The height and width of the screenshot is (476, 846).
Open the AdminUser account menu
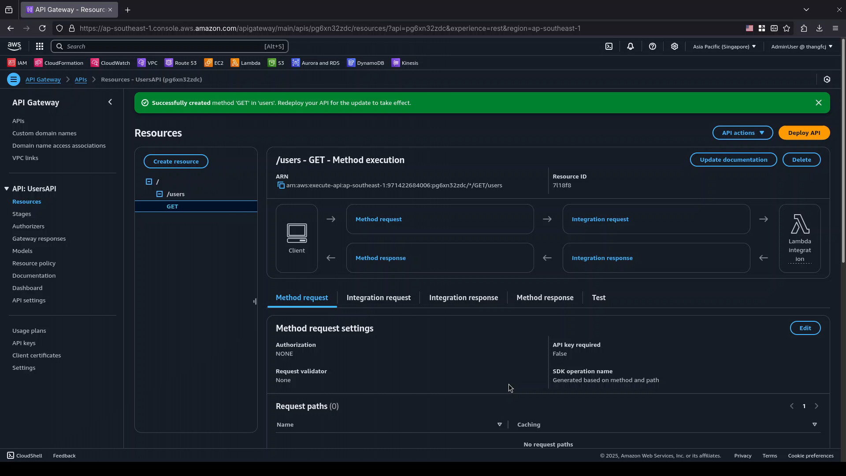pos(802,46)
